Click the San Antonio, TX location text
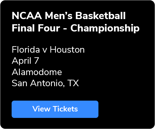The height and width of the screenshot is (129, 155). click(x=45, y=83)
